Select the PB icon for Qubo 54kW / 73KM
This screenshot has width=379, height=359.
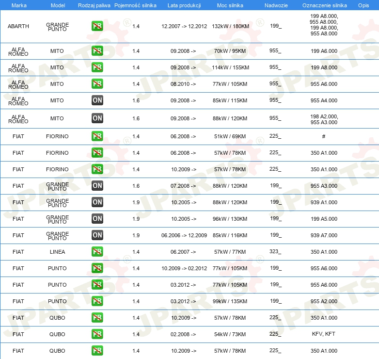click(x=97, y=334)
